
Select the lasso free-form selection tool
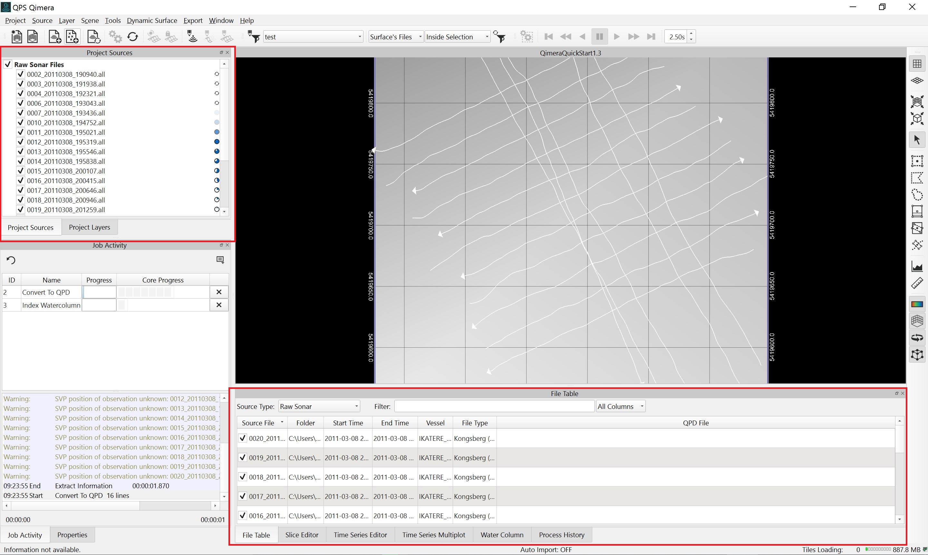[917, 195]
